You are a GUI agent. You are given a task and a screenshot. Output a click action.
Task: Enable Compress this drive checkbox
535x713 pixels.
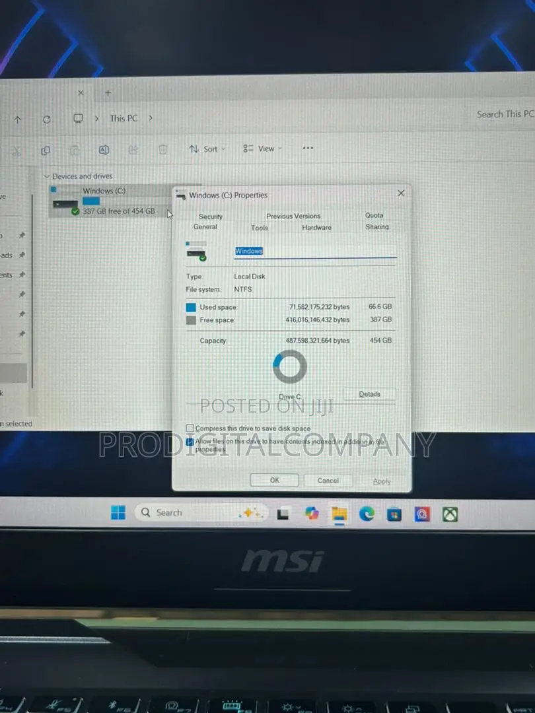(190, 428)
